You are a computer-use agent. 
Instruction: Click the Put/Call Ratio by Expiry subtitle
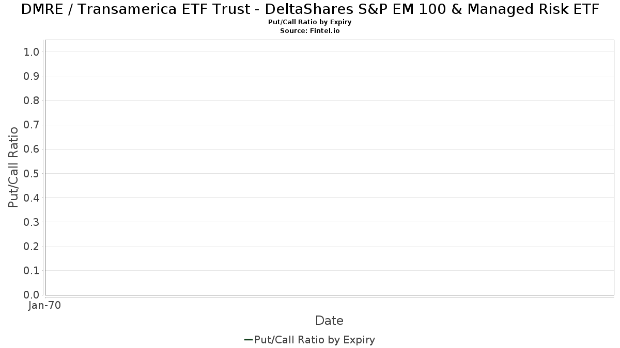(x=310, y=22)
